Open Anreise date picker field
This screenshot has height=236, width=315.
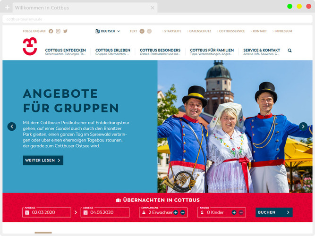click(x=46, y=212)
